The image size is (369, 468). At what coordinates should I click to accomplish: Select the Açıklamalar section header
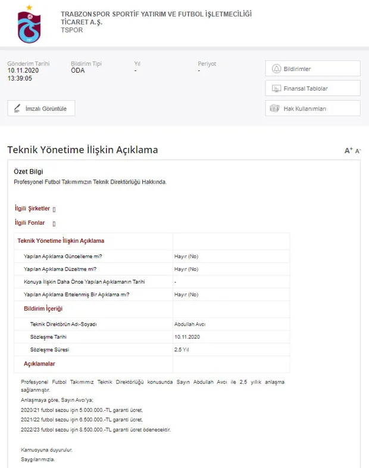tap(39, 364)
